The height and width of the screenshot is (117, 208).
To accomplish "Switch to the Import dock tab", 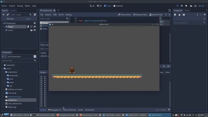I will pyautogui.click(x=13, y=10).
